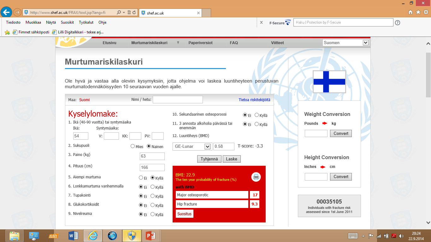Click the Paino (kg) input field

click(x=152, y=156)
